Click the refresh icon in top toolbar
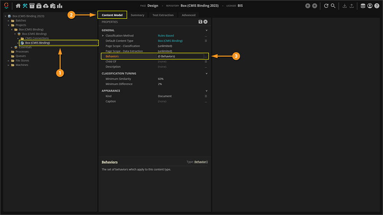Image resolution: width=383 pixels, height=215 pixels. point(326,6)
